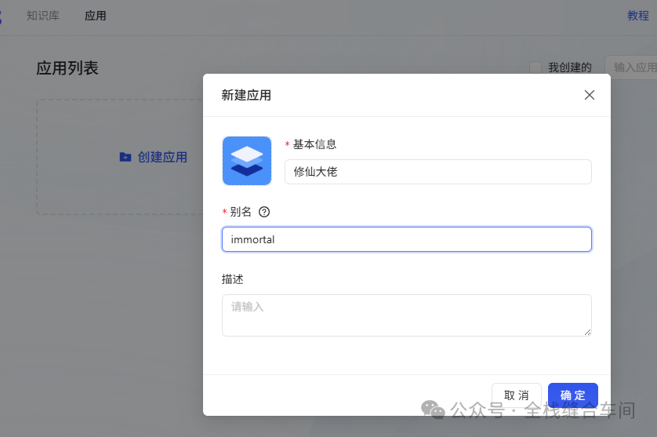Click the 描述 label text
Screen dimensions: 657x437
[233, 279]
